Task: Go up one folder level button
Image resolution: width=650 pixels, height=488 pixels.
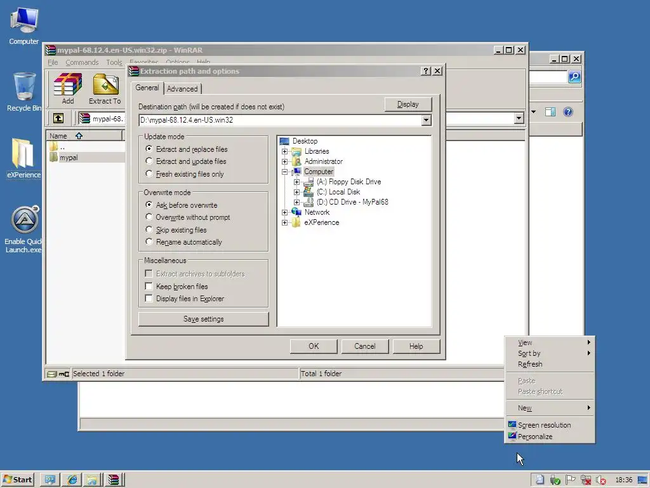Action: pyautogui.click(x=58, y=118)
